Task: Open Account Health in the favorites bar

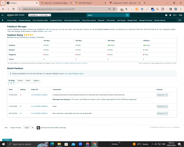Action: (12, 20)
